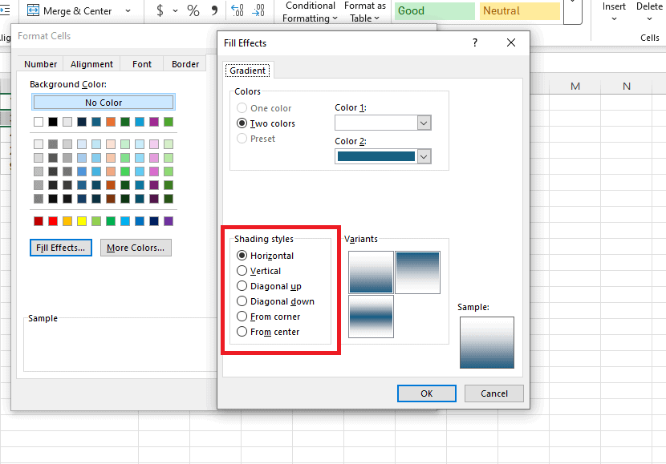666x464 pixels.
Task: Switch to the Number tab
Action: pos(40,64)
